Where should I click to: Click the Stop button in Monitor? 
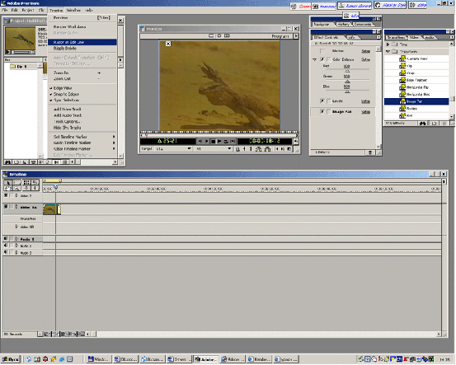pos(213,141)
